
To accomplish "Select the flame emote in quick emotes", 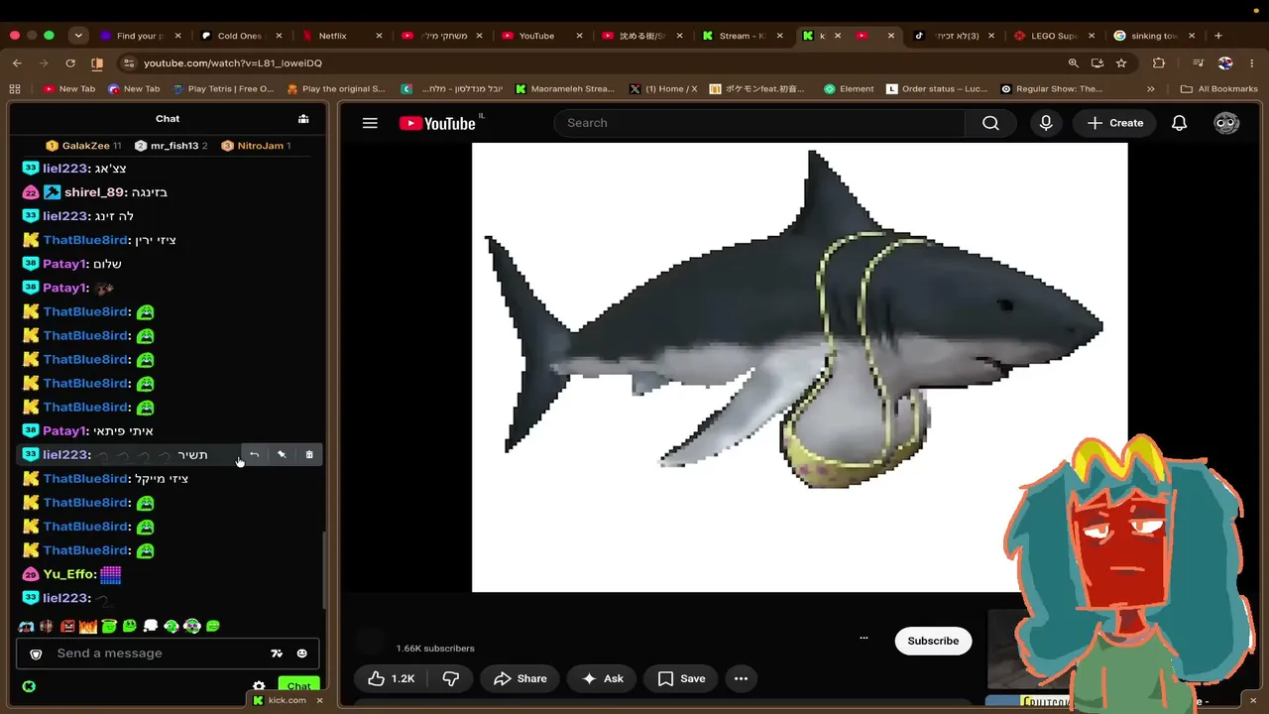I will tap(88, 626).
